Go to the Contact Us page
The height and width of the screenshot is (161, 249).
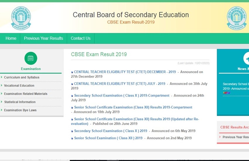[x=81, y=38]
